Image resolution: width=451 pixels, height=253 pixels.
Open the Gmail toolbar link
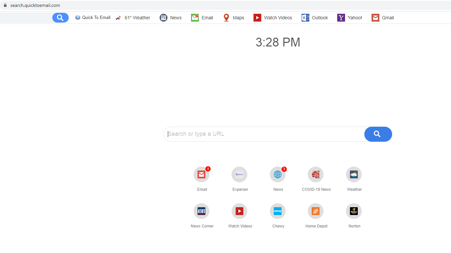388,18
